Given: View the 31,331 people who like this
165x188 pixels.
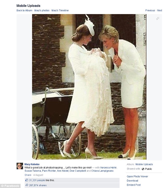Looking at the screenshot, I should click(37, 180).
